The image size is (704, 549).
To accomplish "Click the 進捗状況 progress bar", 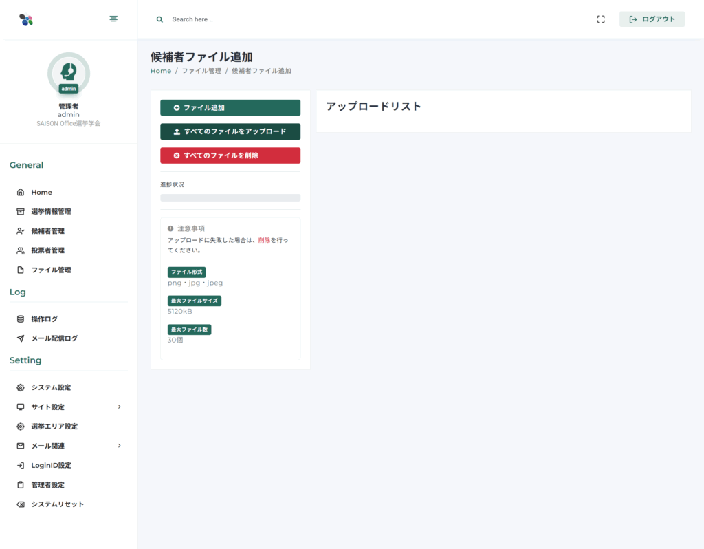I will [x=230, y=197].
